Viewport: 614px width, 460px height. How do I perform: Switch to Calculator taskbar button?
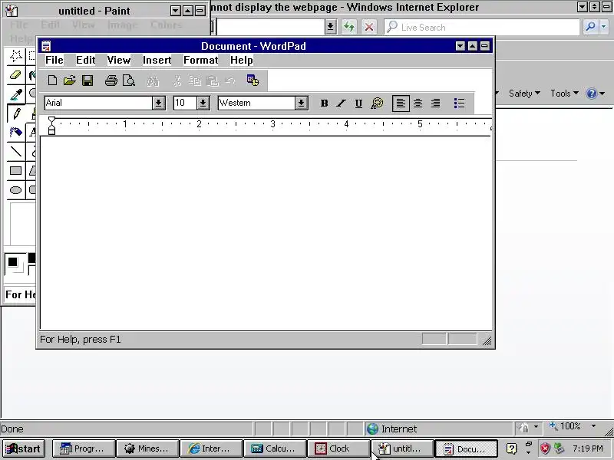[275, 449]
